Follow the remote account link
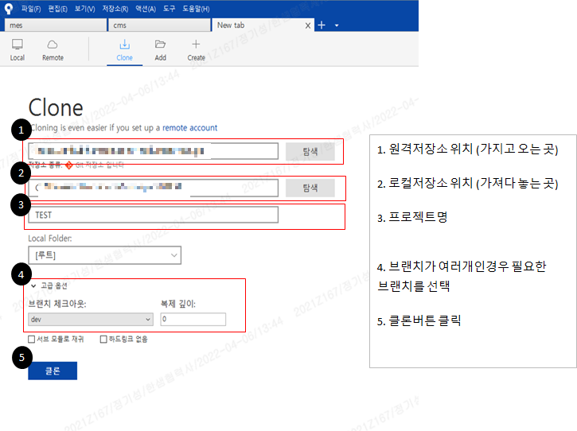This screenshot has width=577, height=431. pyautogui.click(x=190, y=127)
